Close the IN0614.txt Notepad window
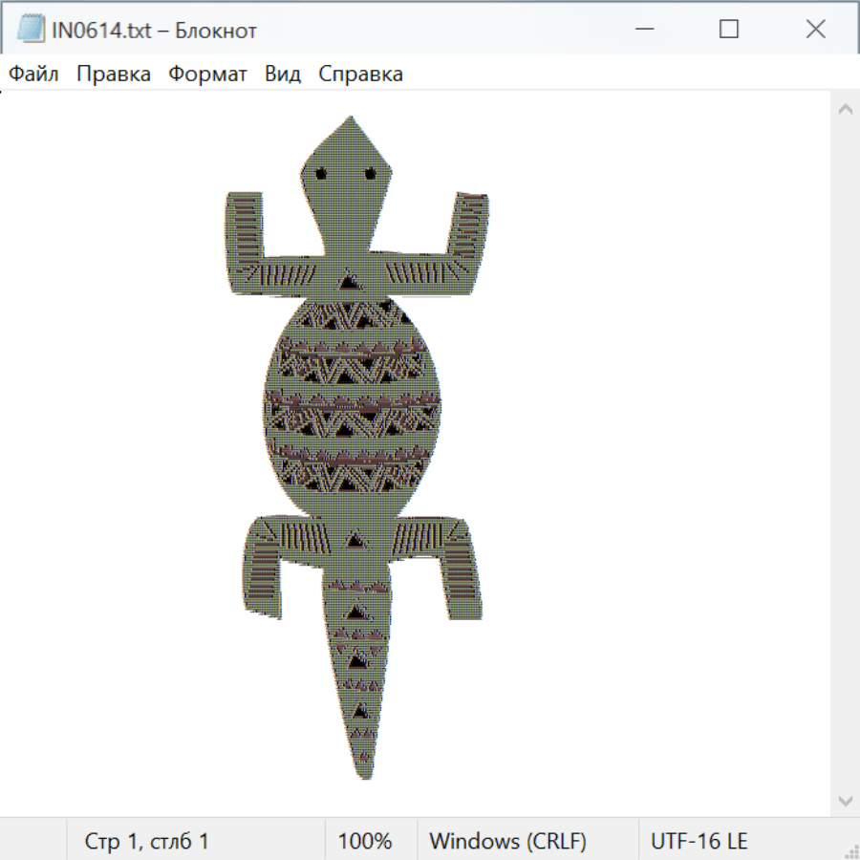 coord(815,30)
